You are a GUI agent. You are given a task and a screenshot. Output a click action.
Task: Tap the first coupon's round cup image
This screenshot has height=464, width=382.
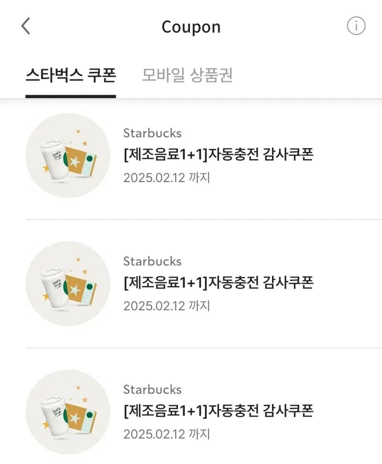(68, 155)
